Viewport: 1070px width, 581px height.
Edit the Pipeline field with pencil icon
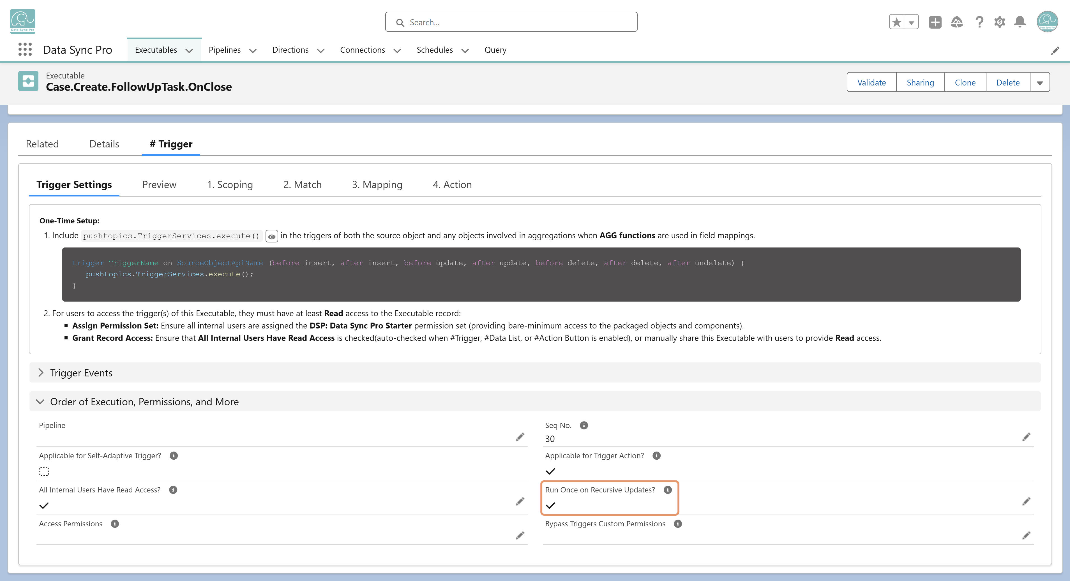click(x=520, y=437)
